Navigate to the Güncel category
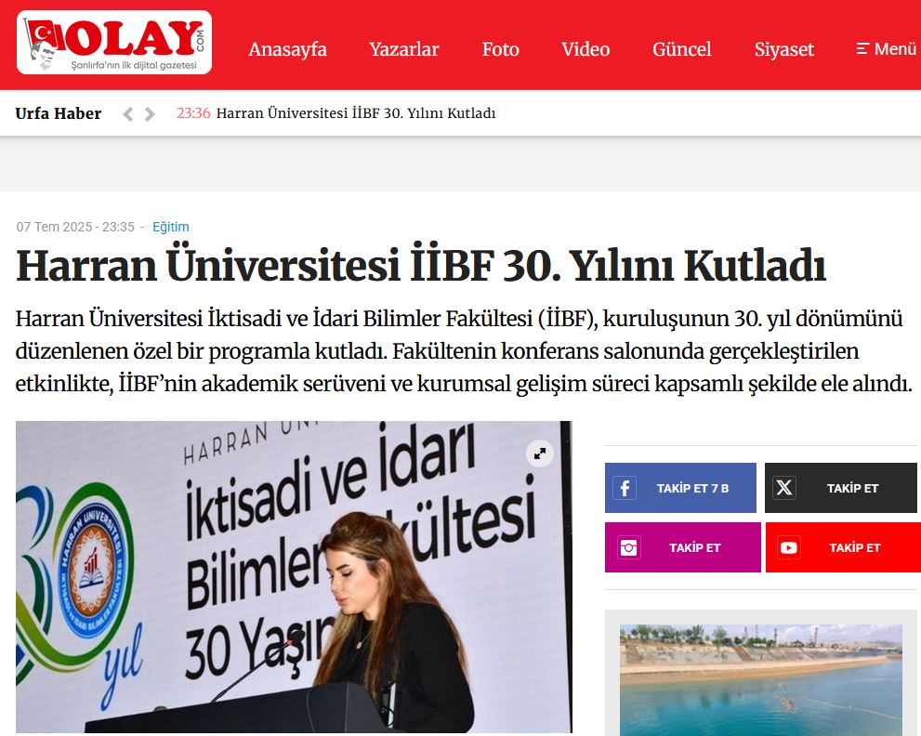The image size is (921, 736). tap(681, 49)
